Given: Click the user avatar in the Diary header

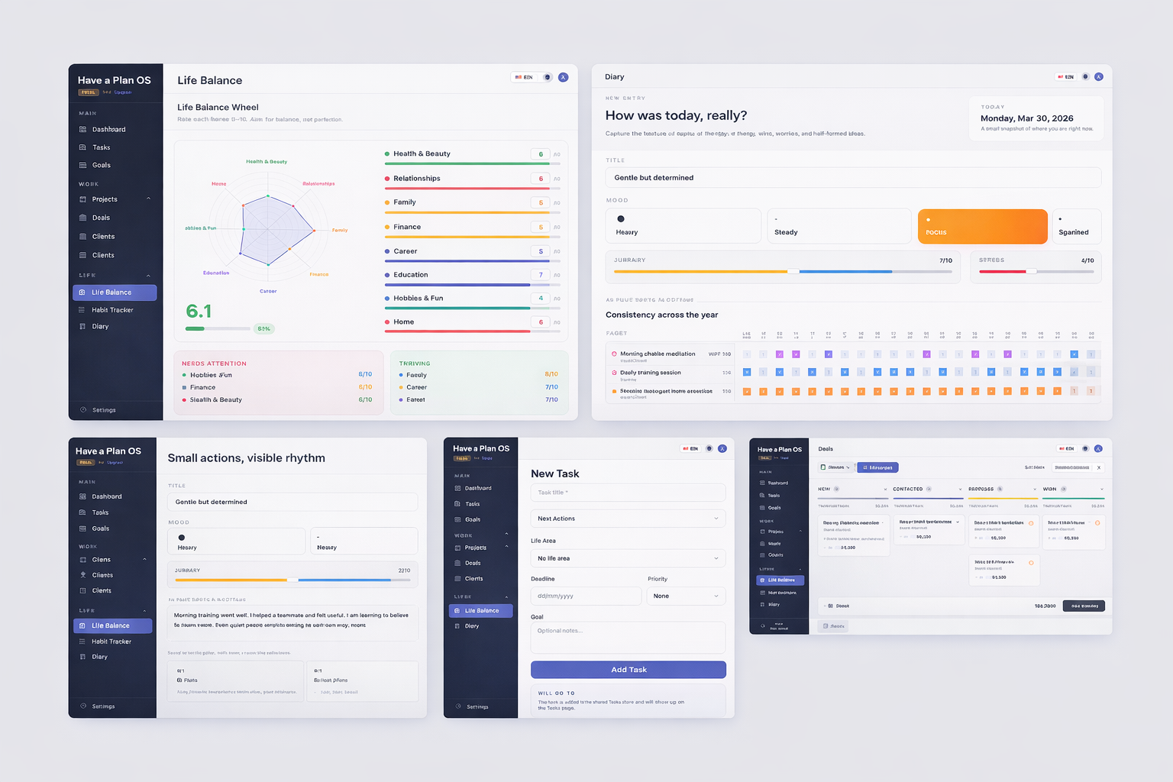Looking at the screenshot, I should point(1098,76).
